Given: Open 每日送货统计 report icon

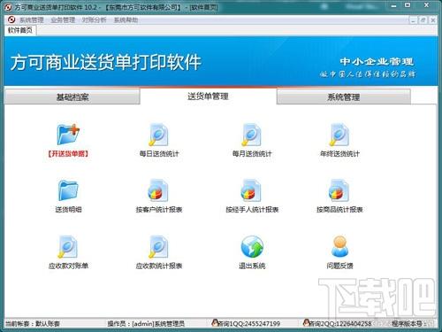Looking at the screenshot, I should (158, 135).
